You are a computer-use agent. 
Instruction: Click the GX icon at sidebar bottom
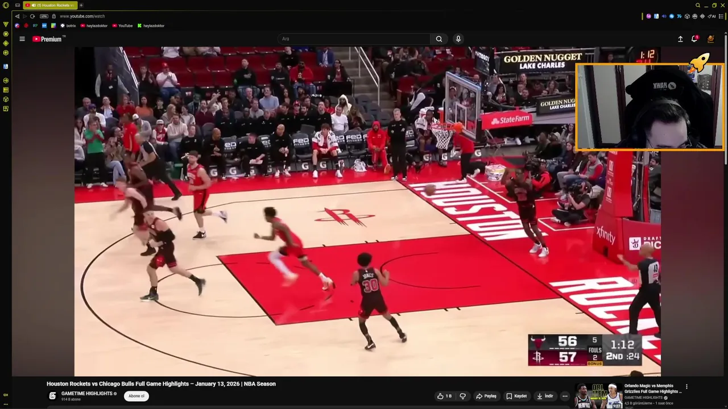[x=6, y=395]
